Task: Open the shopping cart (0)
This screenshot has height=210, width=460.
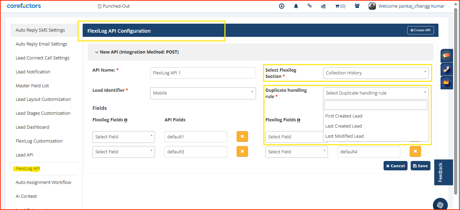Action: coord(340,6)
